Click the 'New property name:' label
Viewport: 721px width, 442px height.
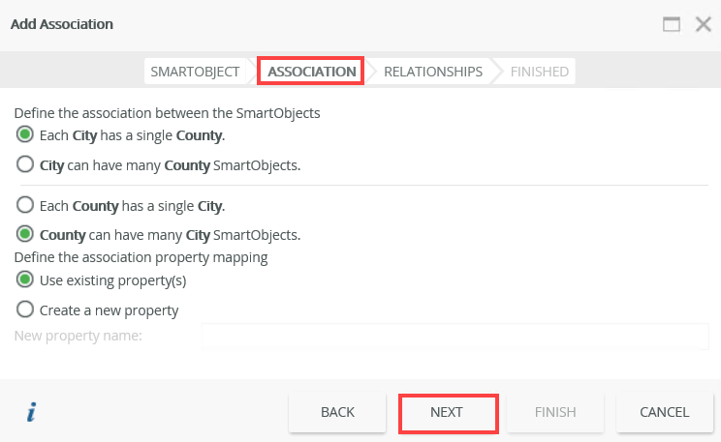click(78, 336)
